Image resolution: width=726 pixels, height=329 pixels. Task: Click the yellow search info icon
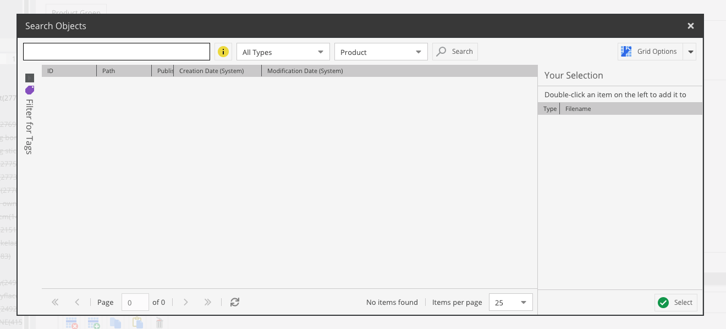[x=223, y=52]
